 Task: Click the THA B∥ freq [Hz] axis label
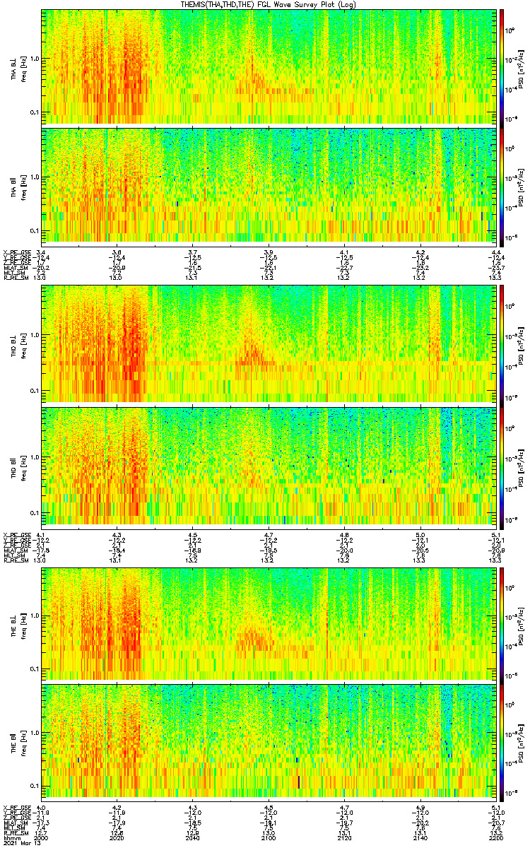pyautogui.click(x=23, y=187)
